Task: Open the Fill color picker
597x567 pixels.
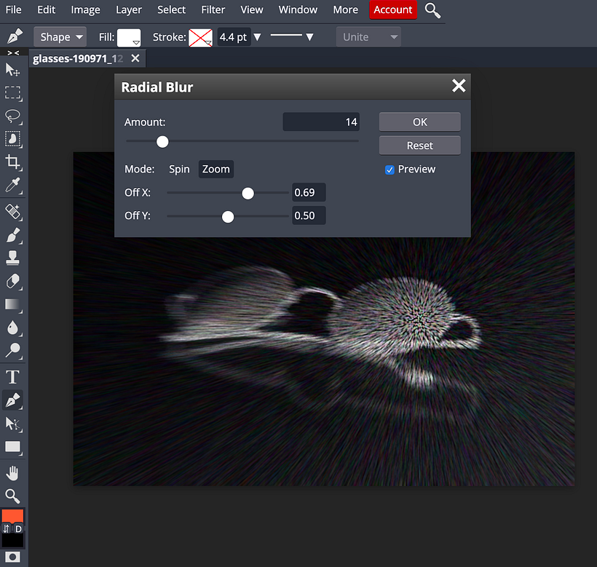Action: (x=129, y=38)
